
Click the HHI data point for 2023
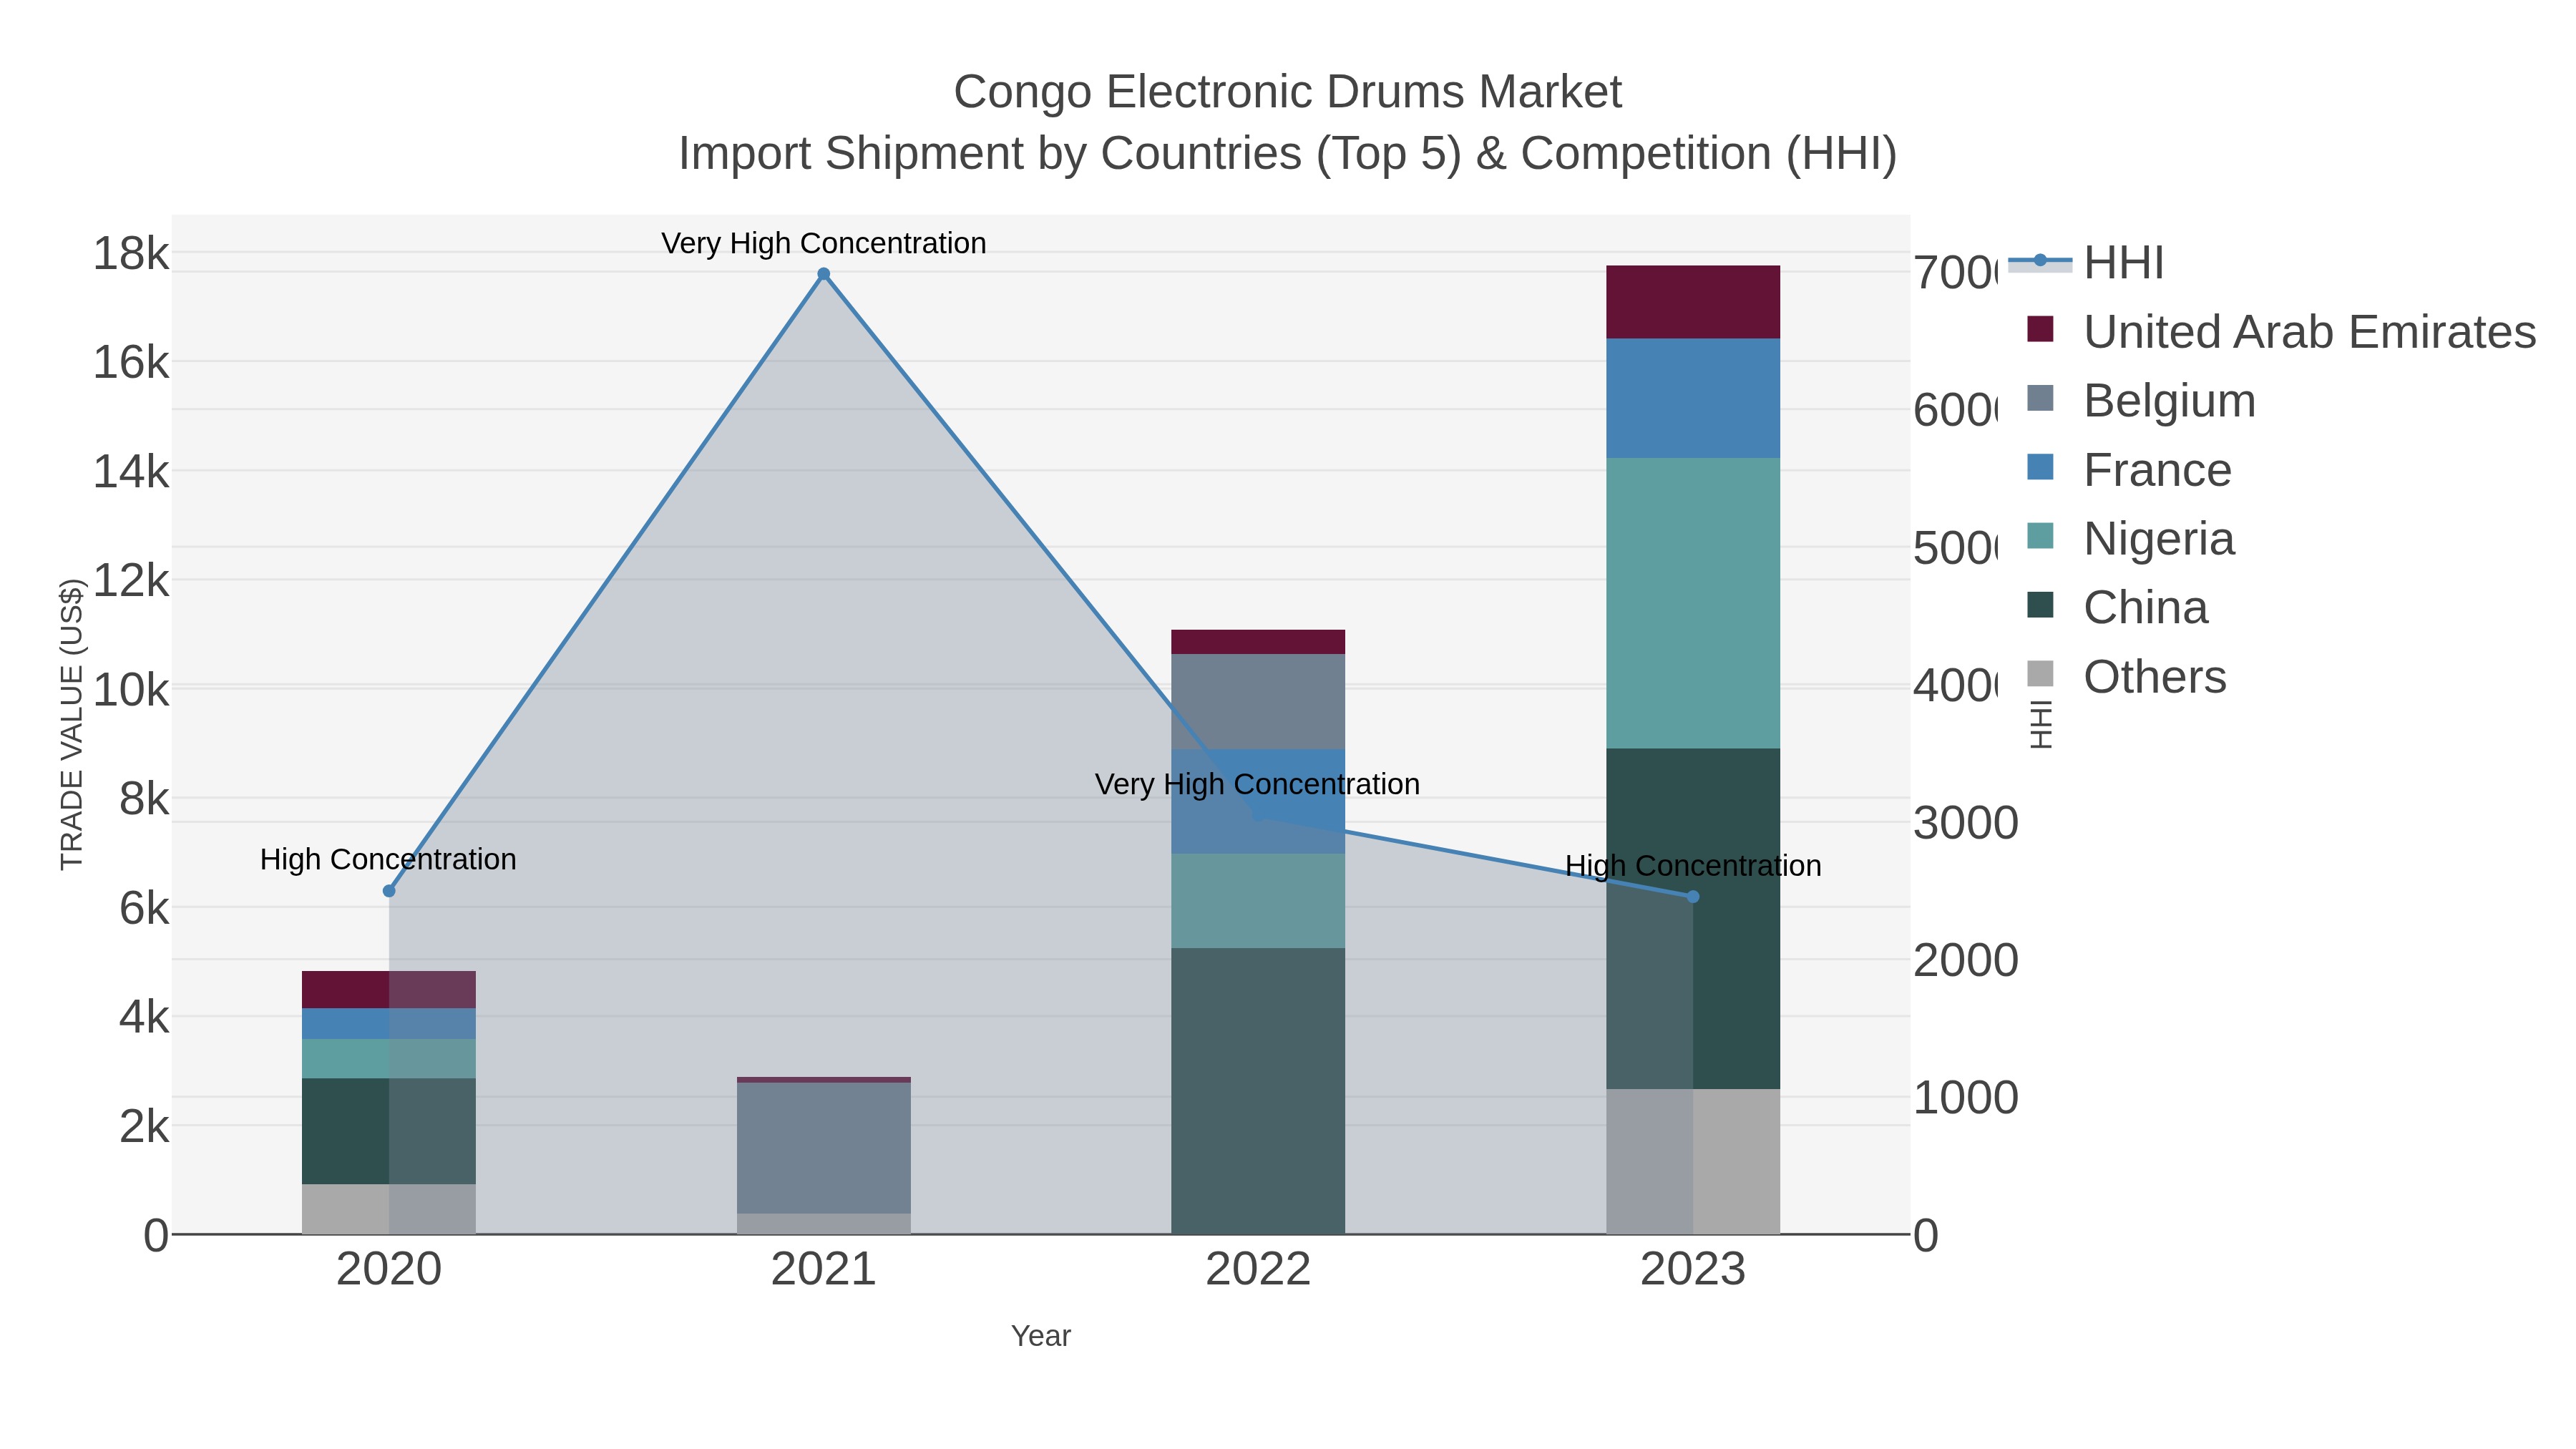pyautogui.click(x=1693, y=897)
